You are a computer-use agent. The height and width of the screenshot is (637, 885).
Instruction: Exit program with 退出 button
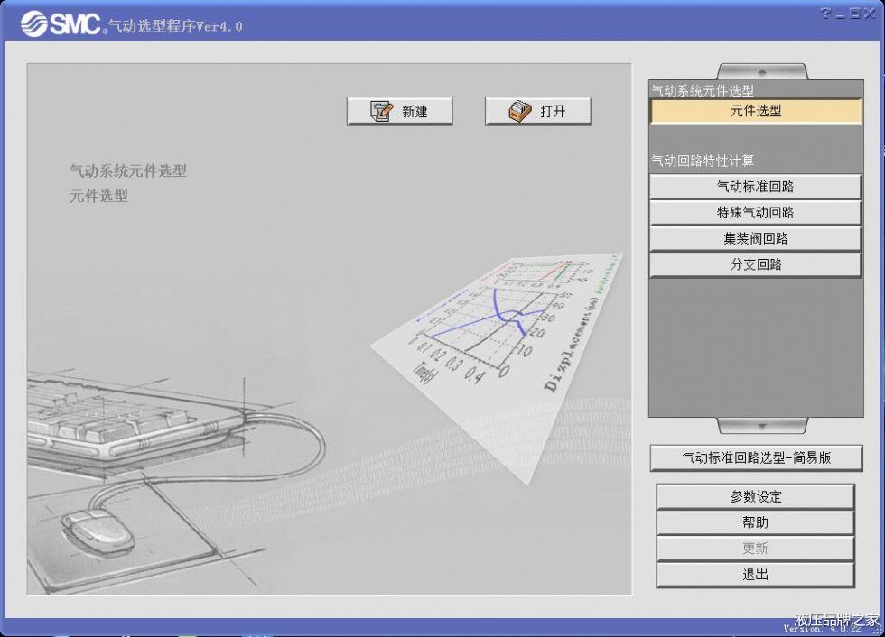755,575
